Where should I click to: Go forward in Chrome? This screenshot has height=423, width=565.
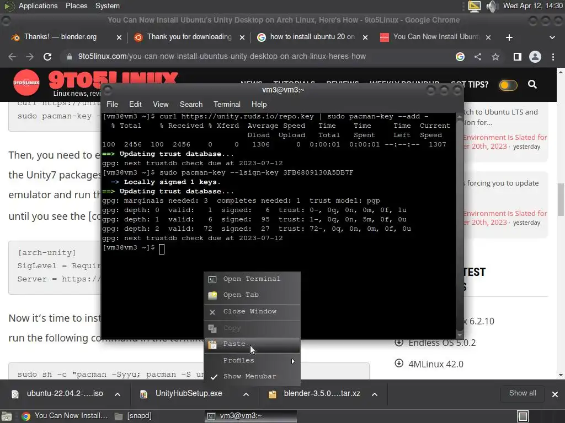click(30, 57)
